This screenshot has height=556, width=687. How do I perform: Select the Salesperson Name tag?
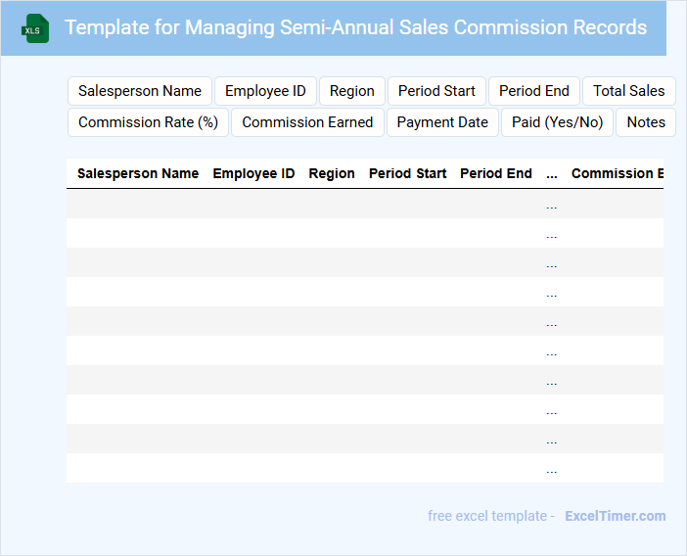[x=140, y=91]
